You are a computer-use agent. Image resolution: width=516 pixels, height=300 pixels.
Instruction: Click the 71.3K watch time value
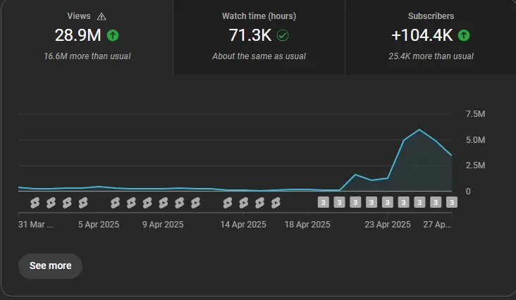click(250, 35)
